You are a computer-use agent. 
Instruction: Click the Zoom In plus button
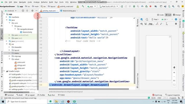point(174,73)
